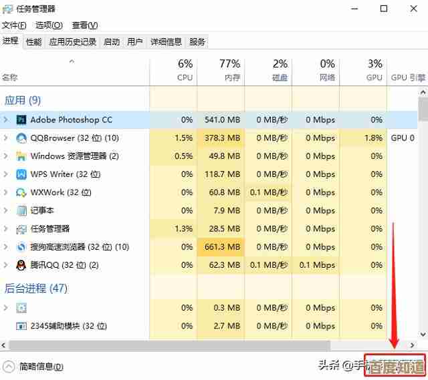Sort by the 内存 column header

click(229, 70)
